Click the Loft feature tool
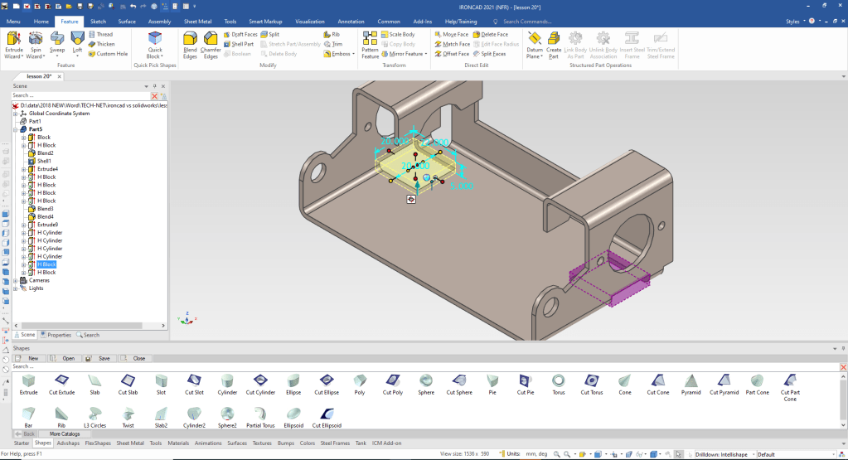Screen dimensions: 848x460 pos(77,44)
